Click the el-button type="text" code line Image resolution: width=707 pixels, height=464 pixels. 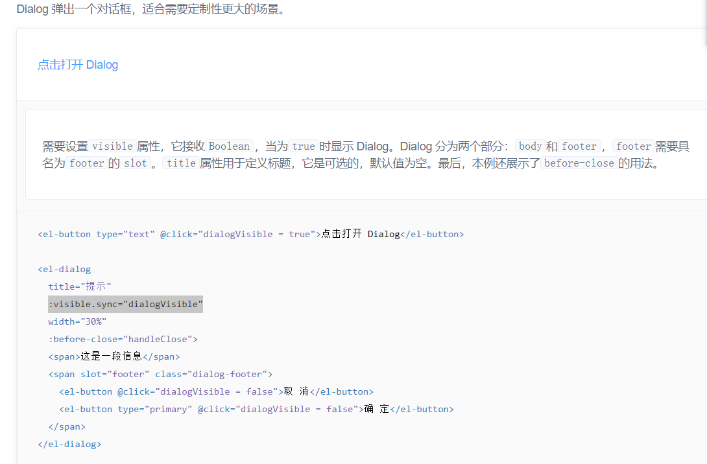click(251, 234)
